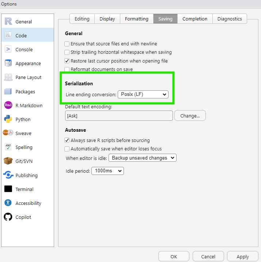Open the Accessibility settings icon
The width and height of the screenshot is (261, 262).
(x=8, y=203)
